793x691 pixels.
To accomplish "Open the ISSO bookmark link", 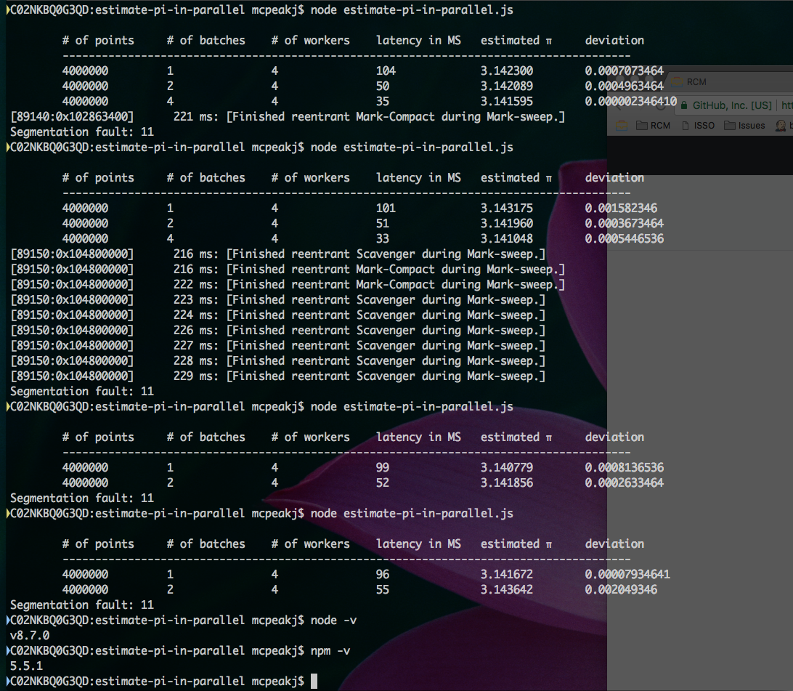I will pos(699,126).
